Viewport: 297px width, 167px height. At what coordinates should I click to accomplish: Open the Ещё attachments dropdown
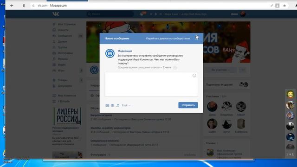[x=126, y=105]
